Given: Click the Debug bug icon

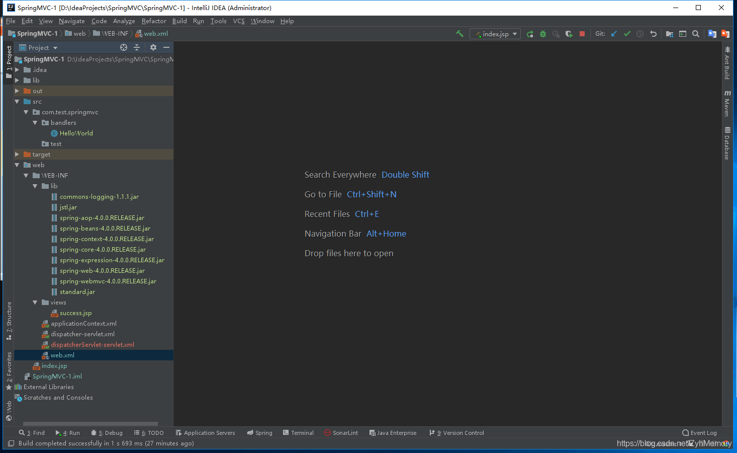Looking at the screenshot, I should point(543,34).
